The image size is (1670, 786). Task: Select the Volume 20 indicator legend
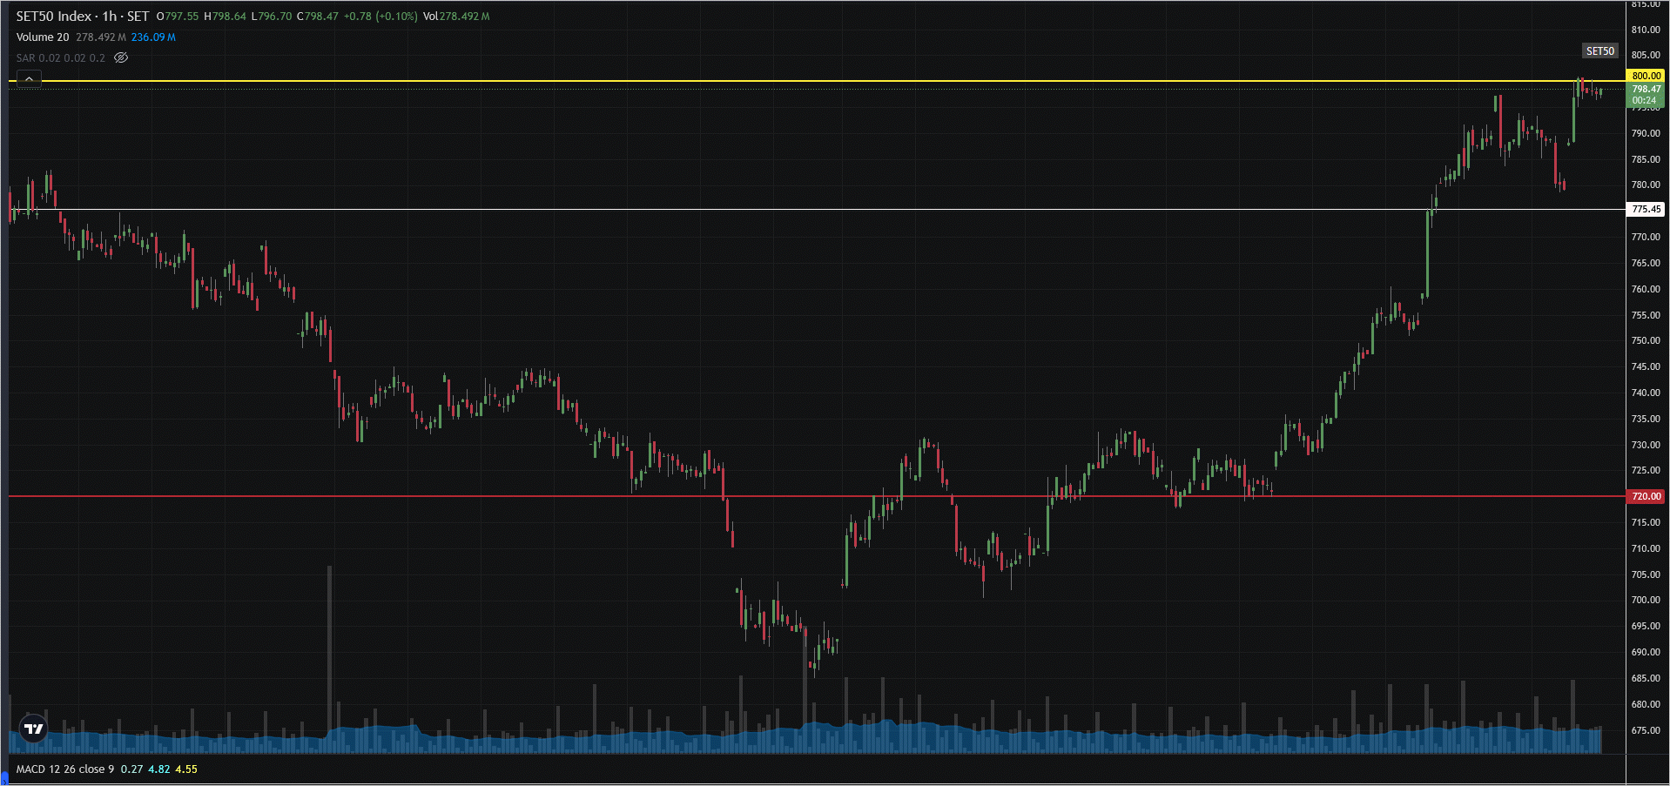[43, 37]
